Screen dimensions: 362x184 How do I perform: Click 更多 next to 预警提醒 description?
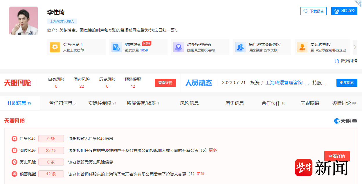click(201, 174)
